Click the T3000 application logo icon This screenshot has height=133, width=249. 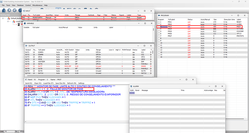click(1, 1)
